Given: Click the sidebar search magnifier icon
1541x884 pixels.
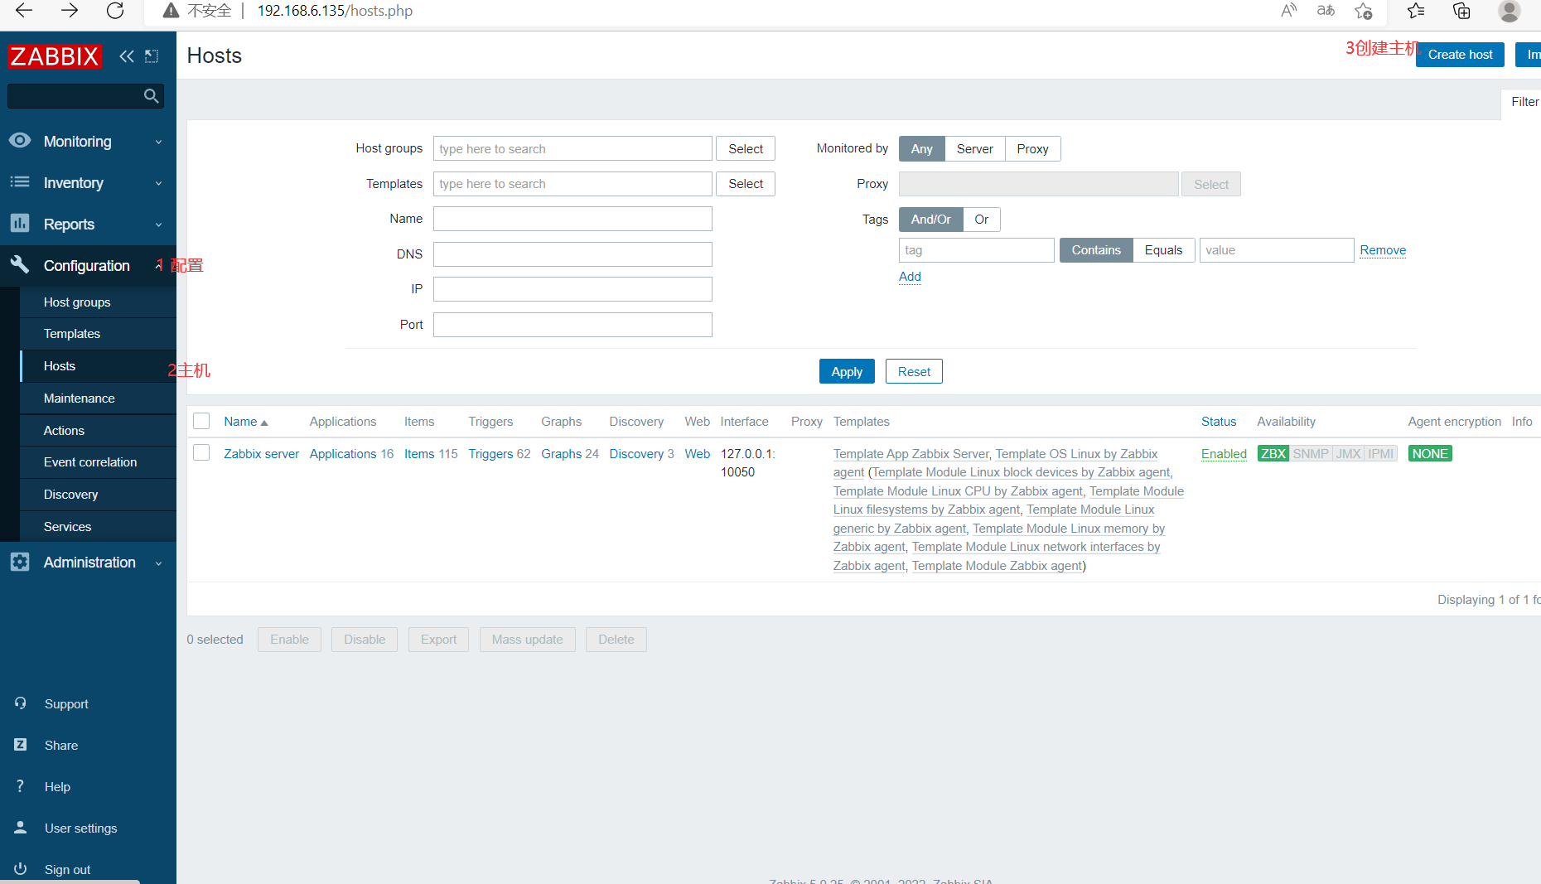Looking at the screenshot, I should coord(151,96).
